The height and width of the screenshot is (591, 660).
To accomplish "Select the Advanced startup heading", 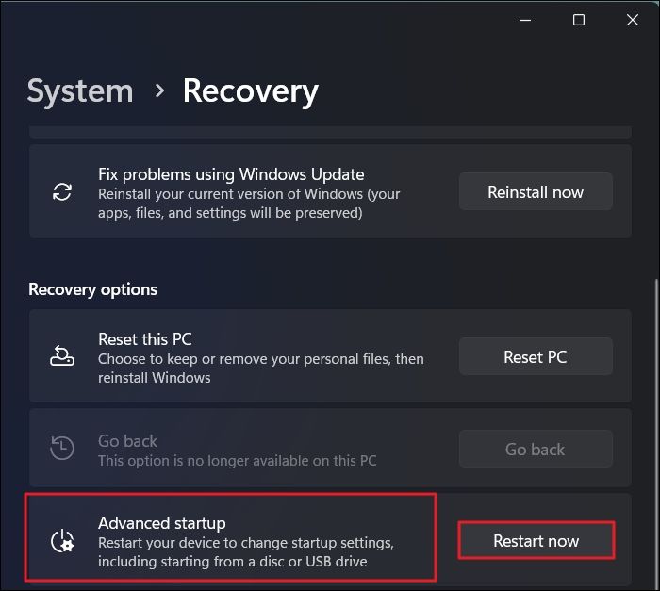I will 162,523.
